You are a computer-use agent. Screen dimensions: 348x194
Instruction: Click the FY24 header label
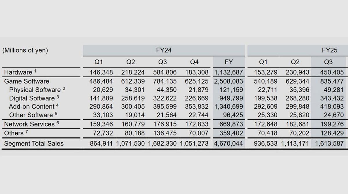tap(164, 50)
